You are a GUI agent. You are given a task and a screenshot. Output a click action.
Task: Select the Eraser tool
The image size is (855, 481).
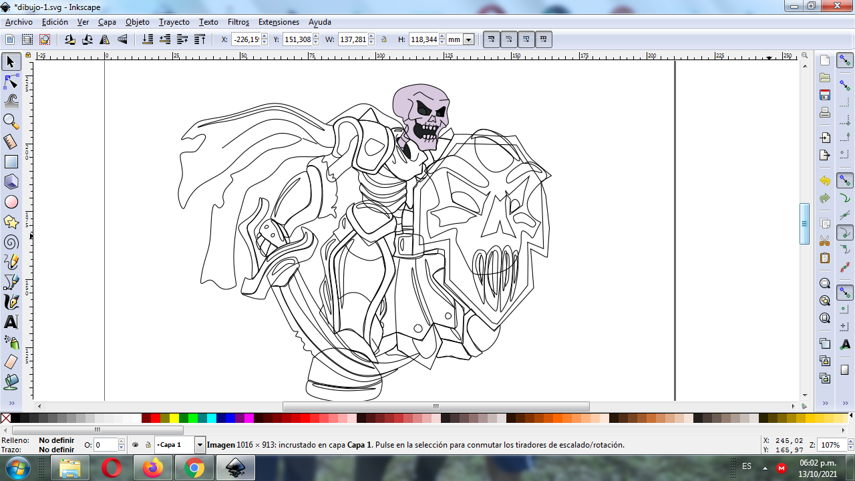(x=11, y=362)
